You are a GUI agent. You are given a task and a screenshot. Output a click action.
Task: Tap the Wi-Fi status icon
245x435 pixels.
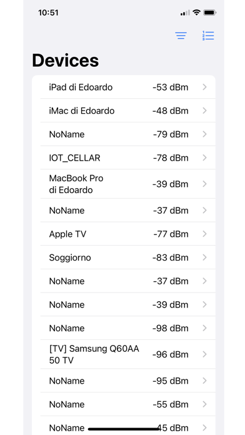pyautogui.click(x=197, y=12)
